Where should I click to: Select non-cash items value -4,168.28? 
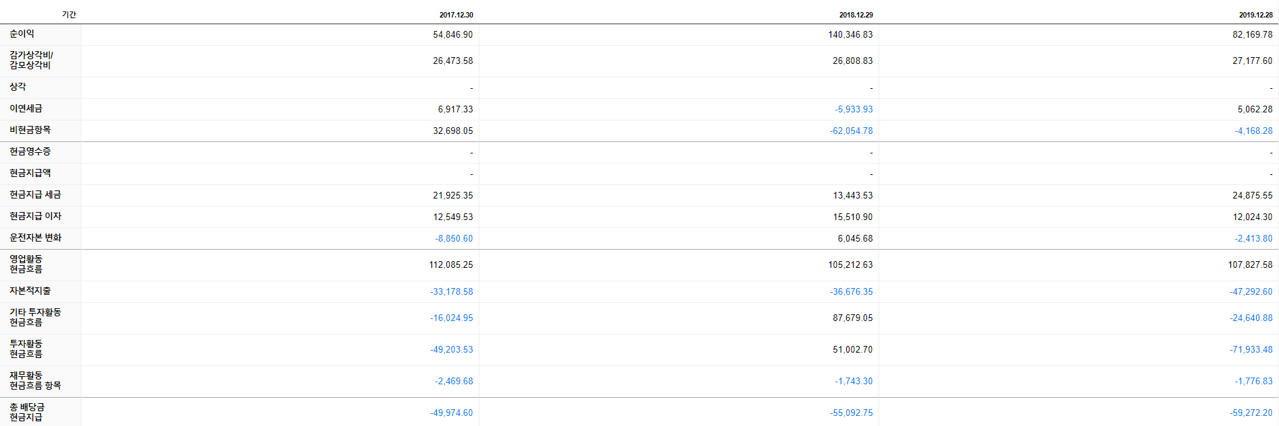[x=1253, y=131]
